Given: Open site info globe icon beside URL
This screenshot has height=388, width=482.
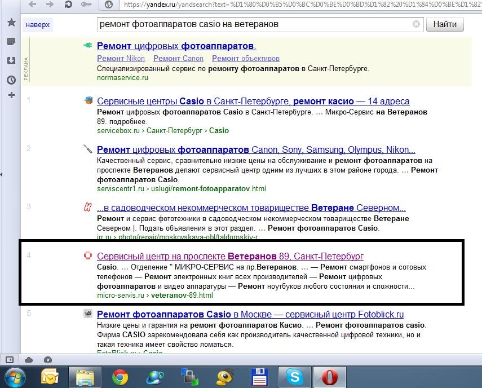Looking at the screenshot, I should pyautogui.click(x=108, y=5).
